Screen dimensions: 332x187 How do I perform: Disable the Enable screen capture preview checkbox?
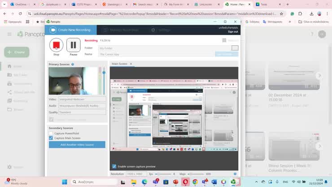click(x=114, y=166)
